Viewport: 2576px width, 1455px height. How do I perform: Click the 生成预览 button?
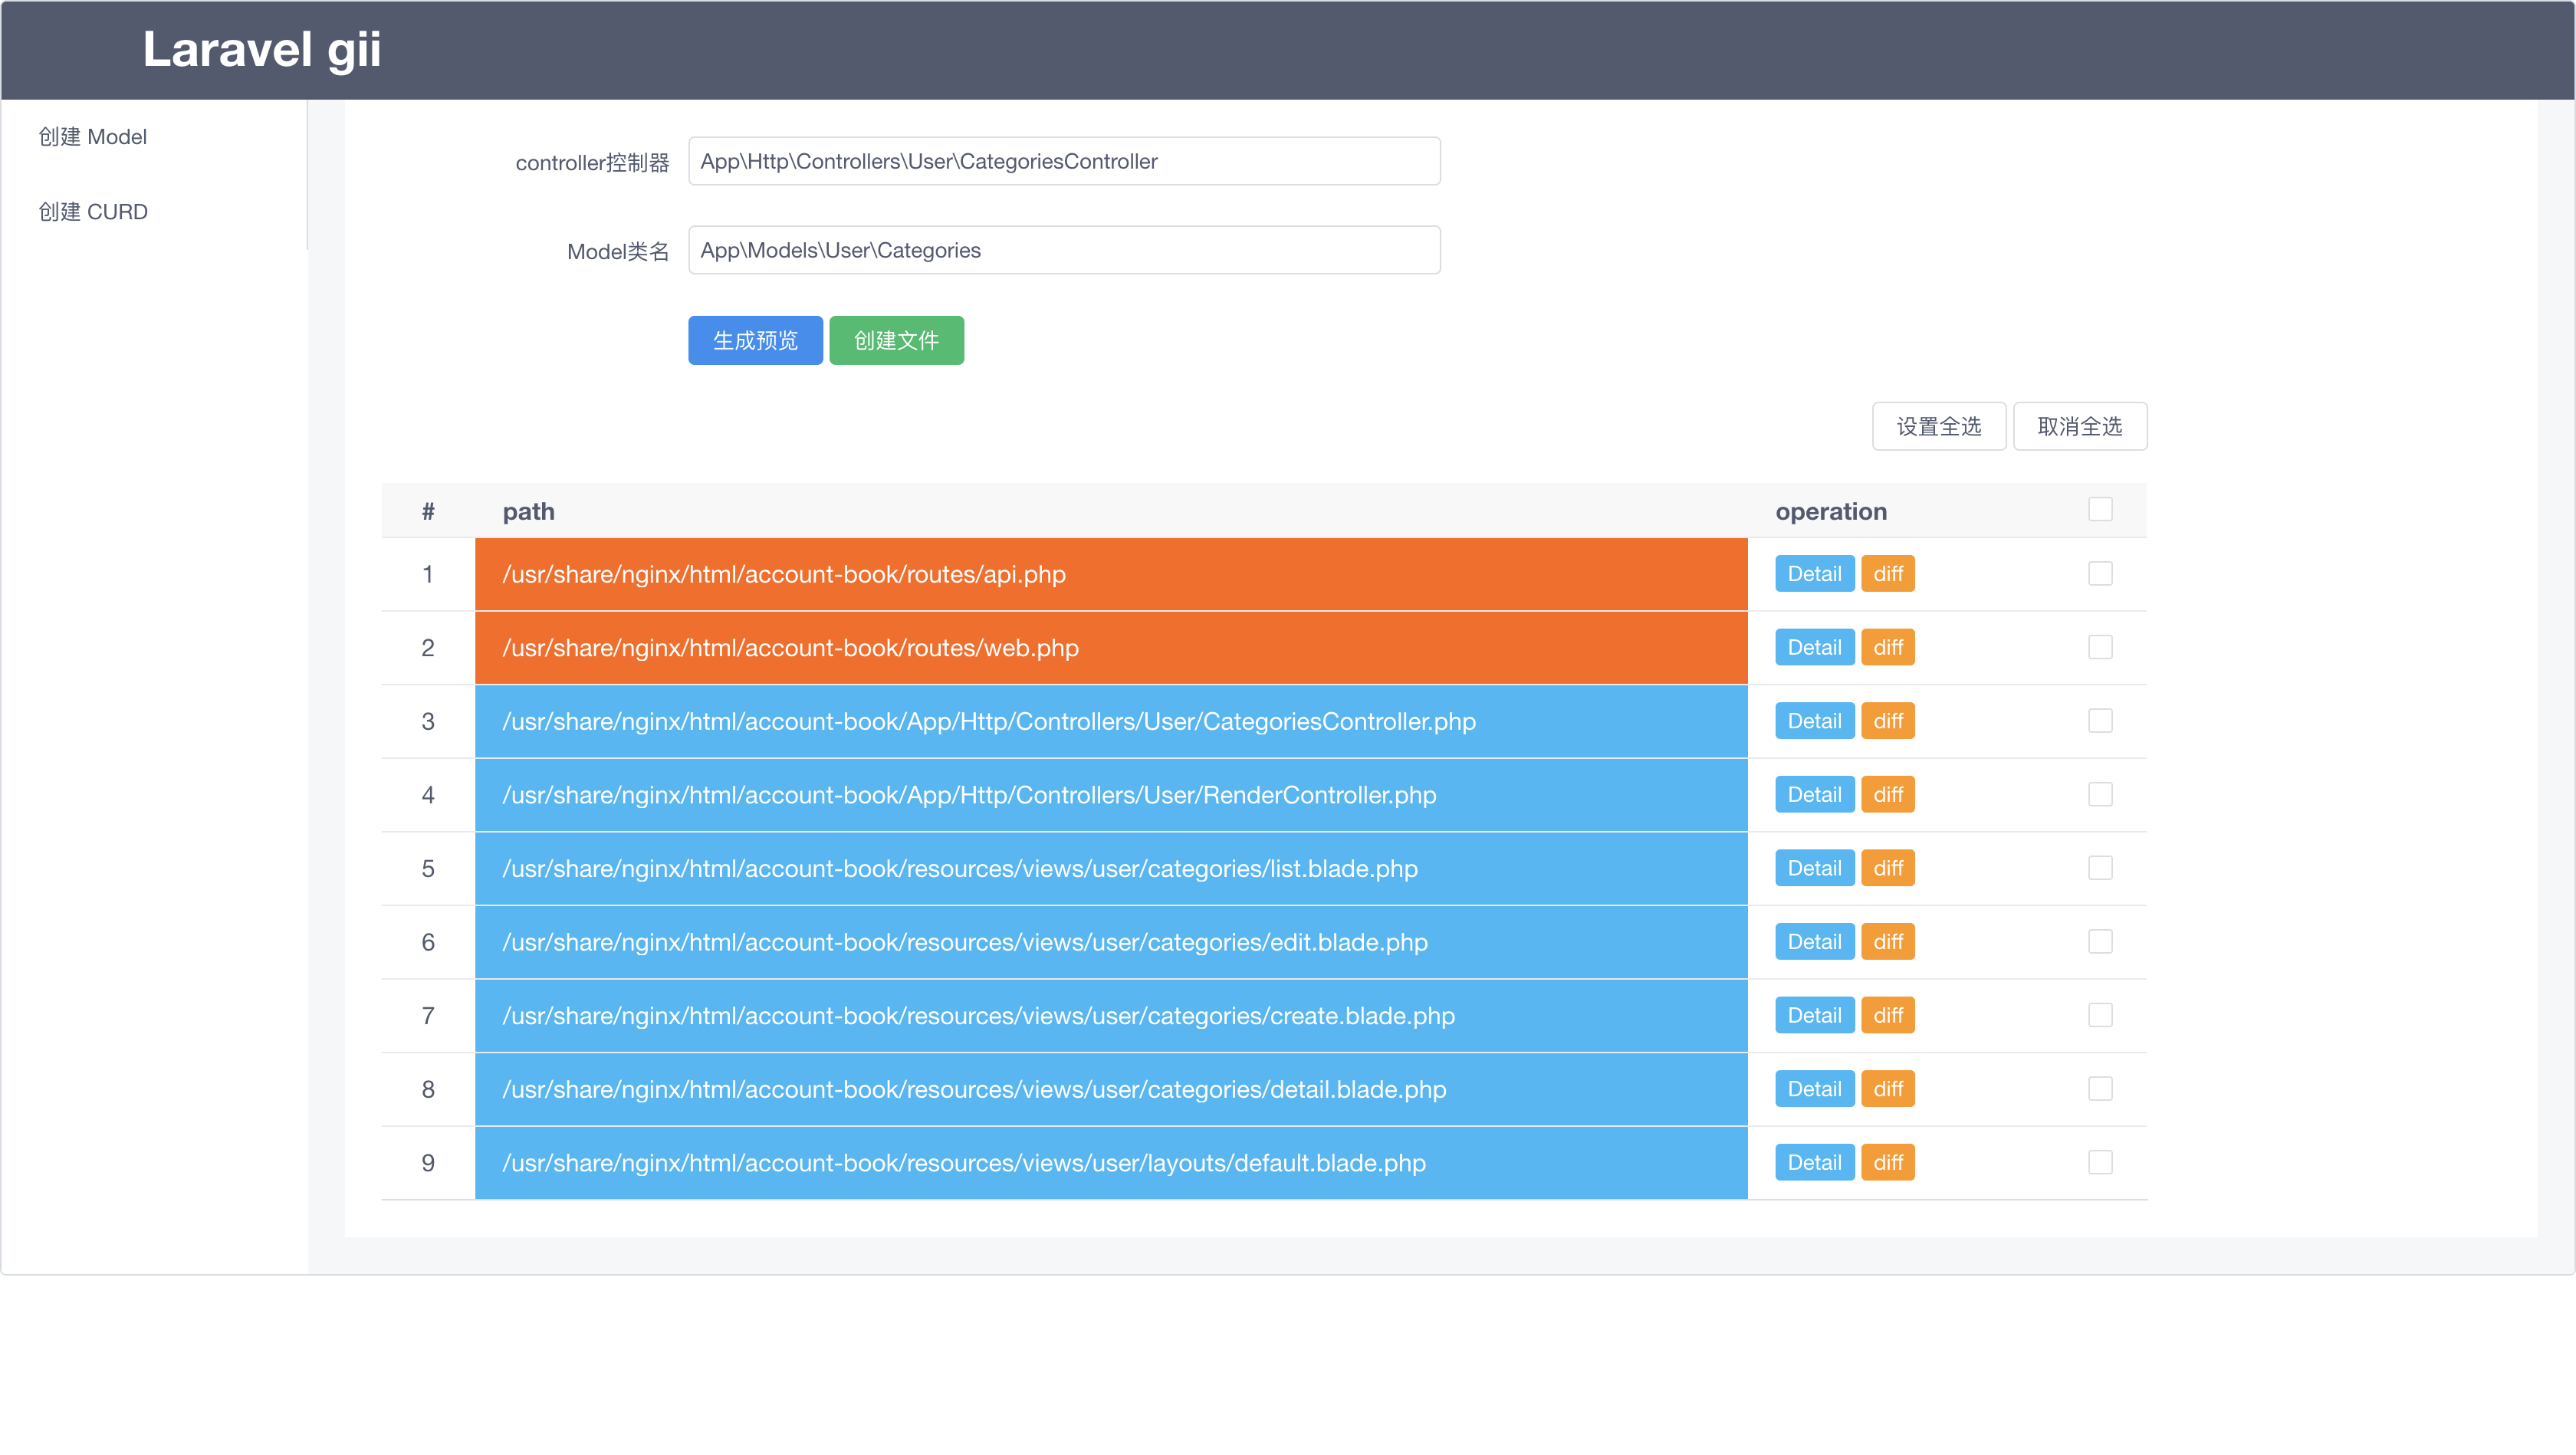[755, 341]
